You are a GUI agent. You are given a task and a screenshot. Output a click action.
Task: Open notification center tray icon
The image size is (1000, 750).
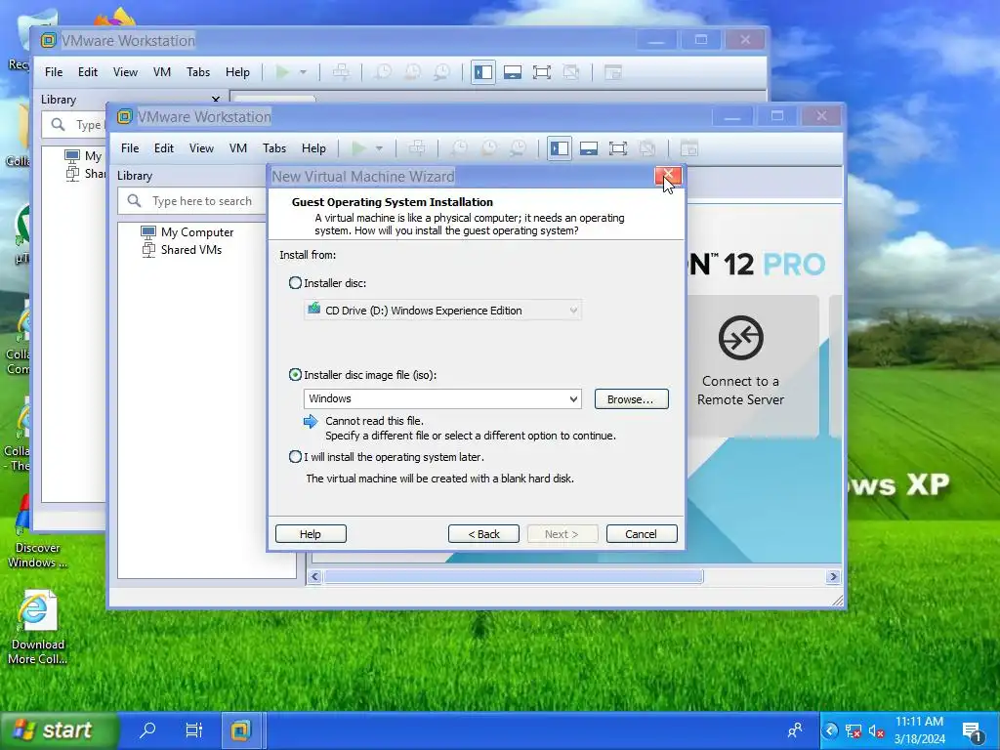(973, 732)
